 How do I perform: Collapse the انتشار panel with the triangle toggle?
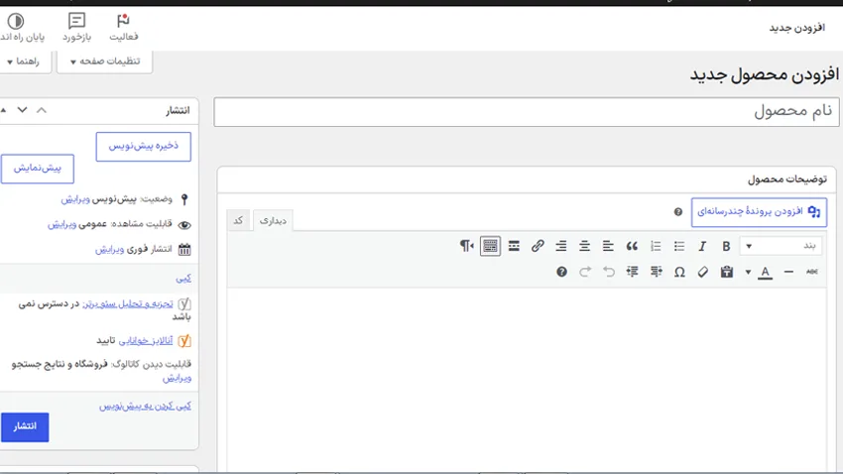click(4, 110)
